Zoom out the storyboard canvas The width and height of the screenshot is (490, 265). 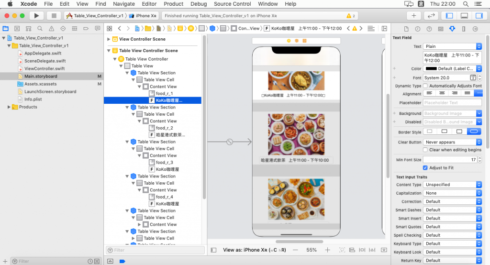pos(295,250)
